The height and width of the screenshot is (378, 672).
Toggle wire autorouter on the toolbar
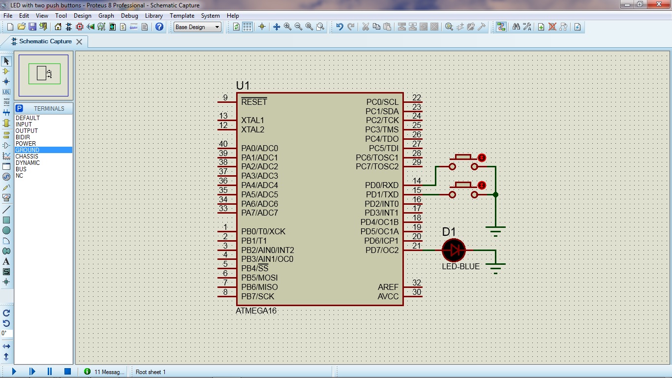tap(501, 27)
